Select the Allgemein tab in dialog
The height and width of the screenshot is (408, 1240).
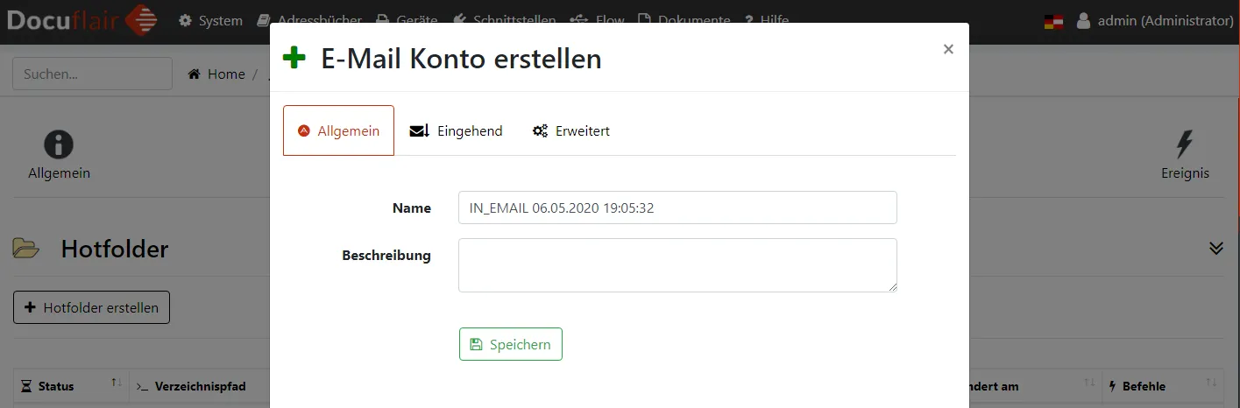click(338, 131)
